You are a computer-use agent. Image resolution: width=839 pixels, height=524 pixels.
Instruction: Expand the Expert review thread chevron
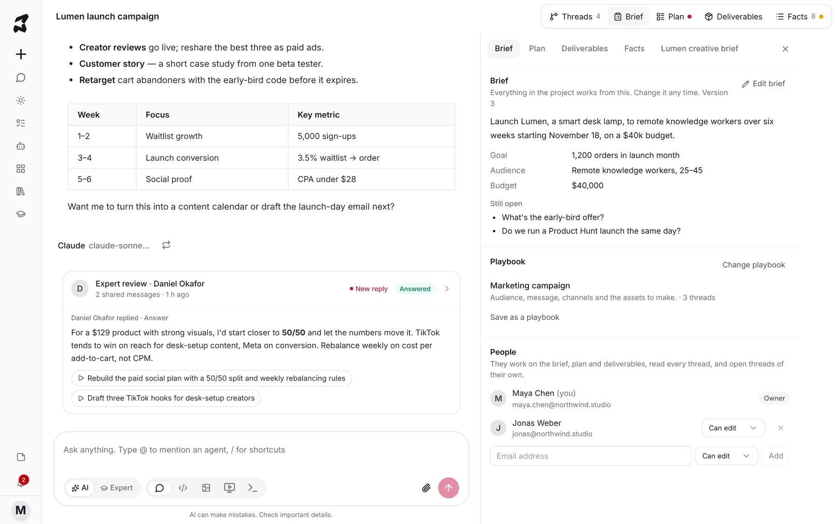(447, 289)
